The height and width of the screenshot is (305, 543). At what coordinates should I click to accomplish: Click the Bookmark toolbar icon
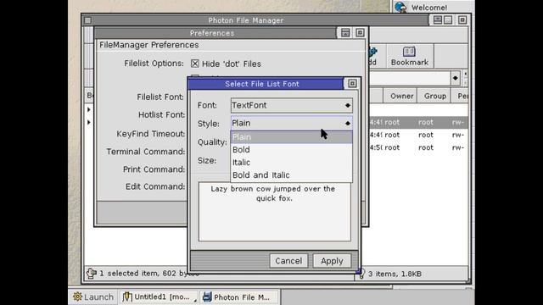[409, 56]
